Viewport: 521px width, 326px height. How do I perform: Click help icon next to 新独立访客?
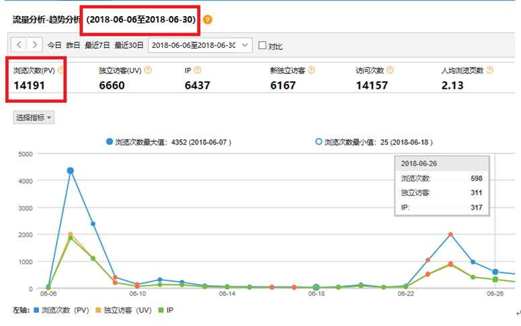click(311, 69)
